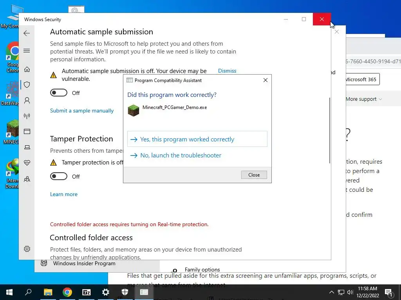Choose Yes, this program worked correctly
This screenshot has width=401, height=300.
[x=197, y=139]
